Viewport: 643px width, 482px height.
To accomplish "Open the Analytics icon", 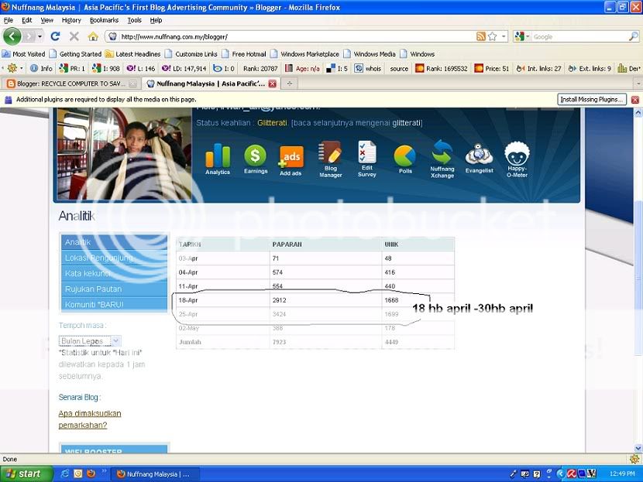I will [x=218, y=159].
